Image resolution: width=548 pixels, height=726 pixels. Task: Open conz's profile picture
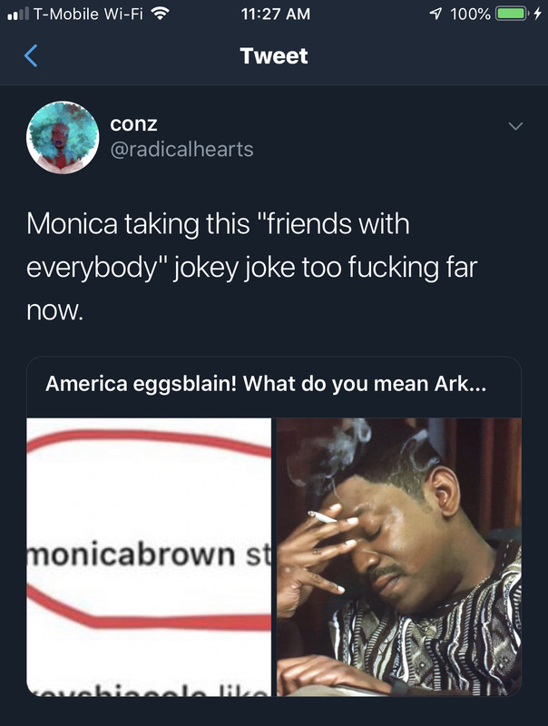coord(63,138)
